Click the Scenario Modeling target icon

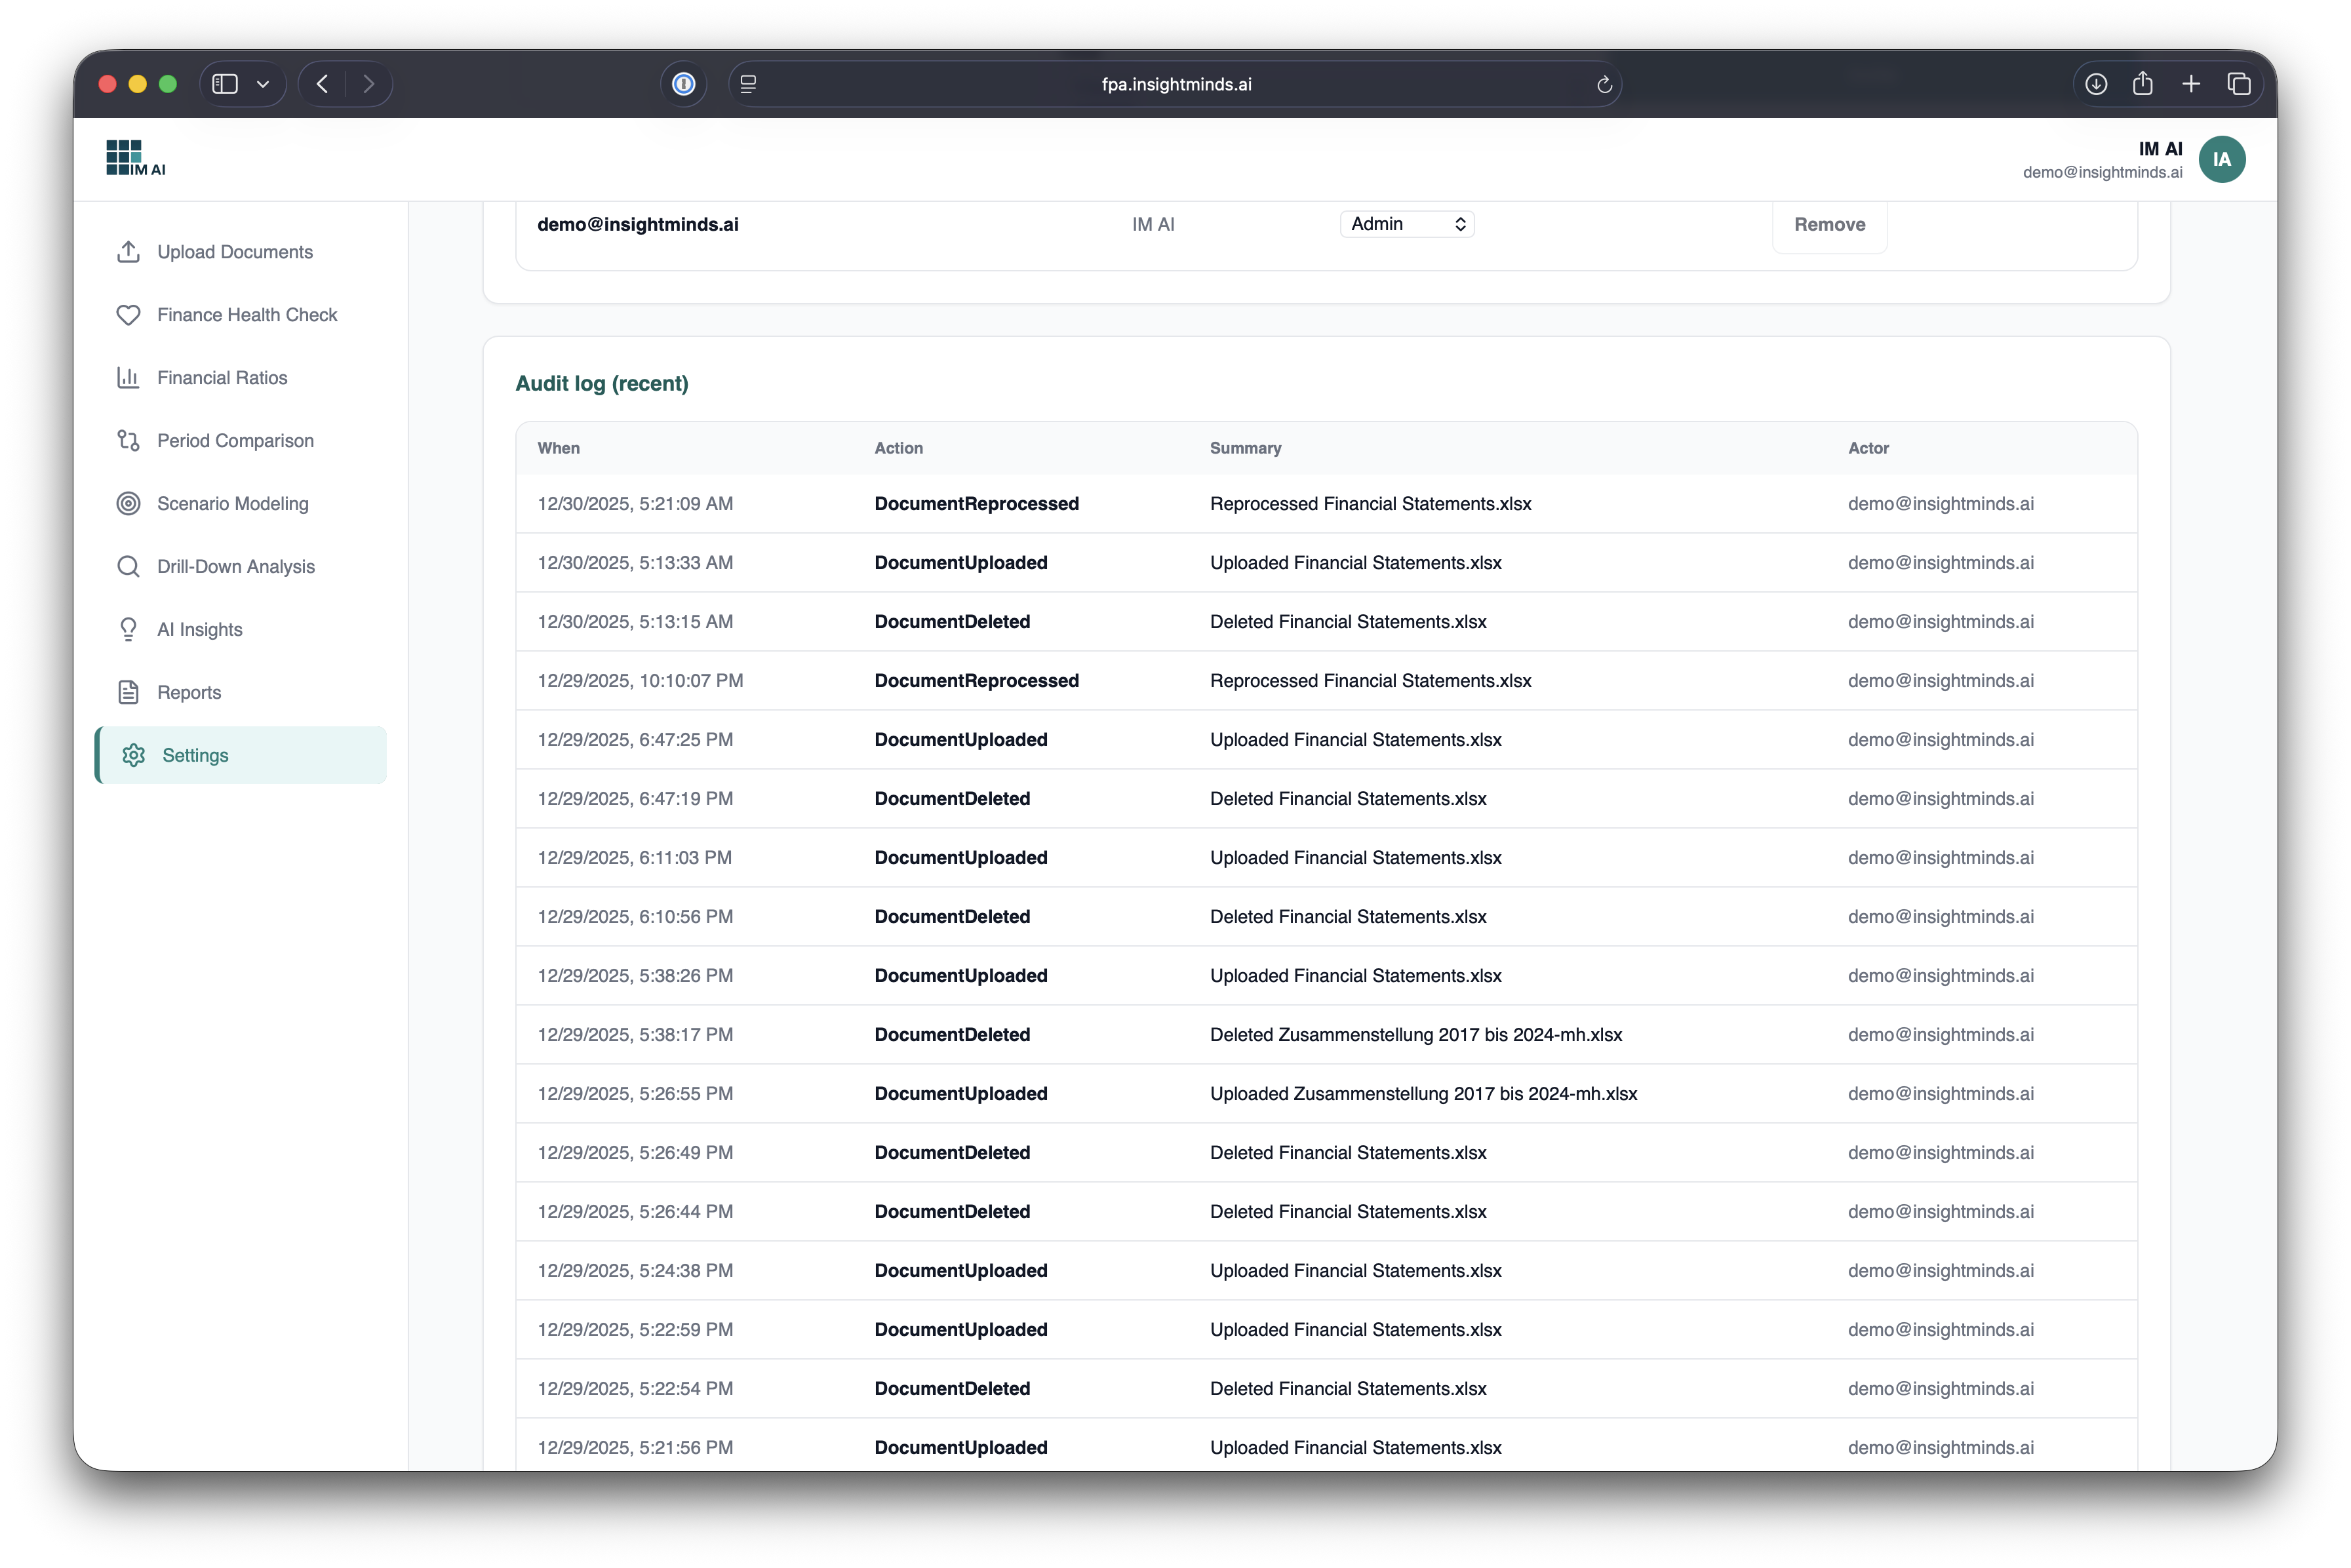pos(128,504)
